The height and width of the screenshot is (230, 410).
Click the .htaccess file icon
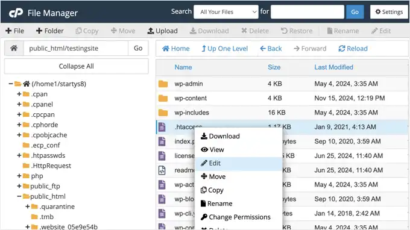point(162,127)
